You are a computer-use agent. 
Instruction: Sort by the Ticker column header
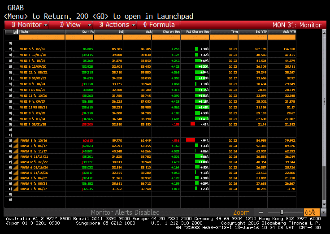click(42, 32)
